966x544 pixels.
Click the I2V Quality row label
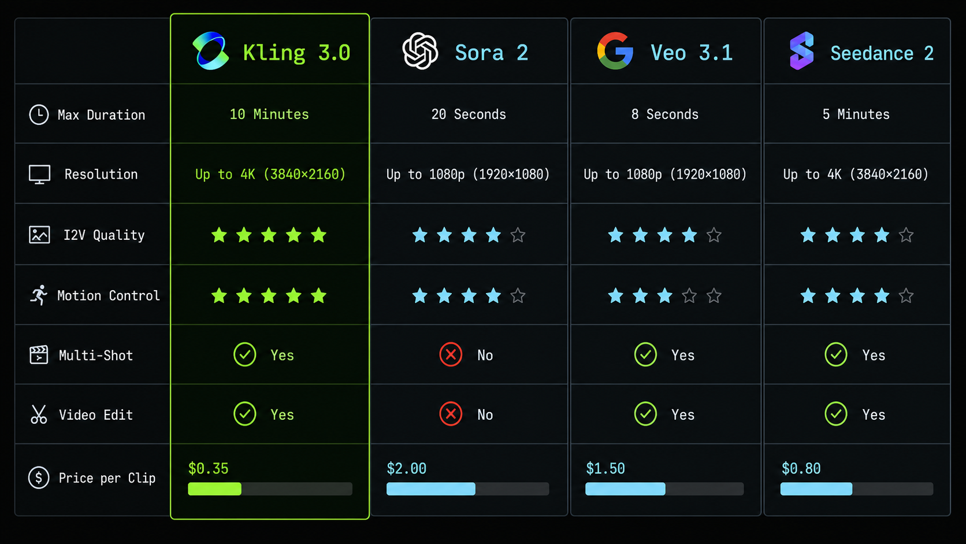pos(104,235)
